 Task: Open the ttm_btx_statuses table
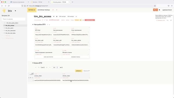tap(10, 30)
